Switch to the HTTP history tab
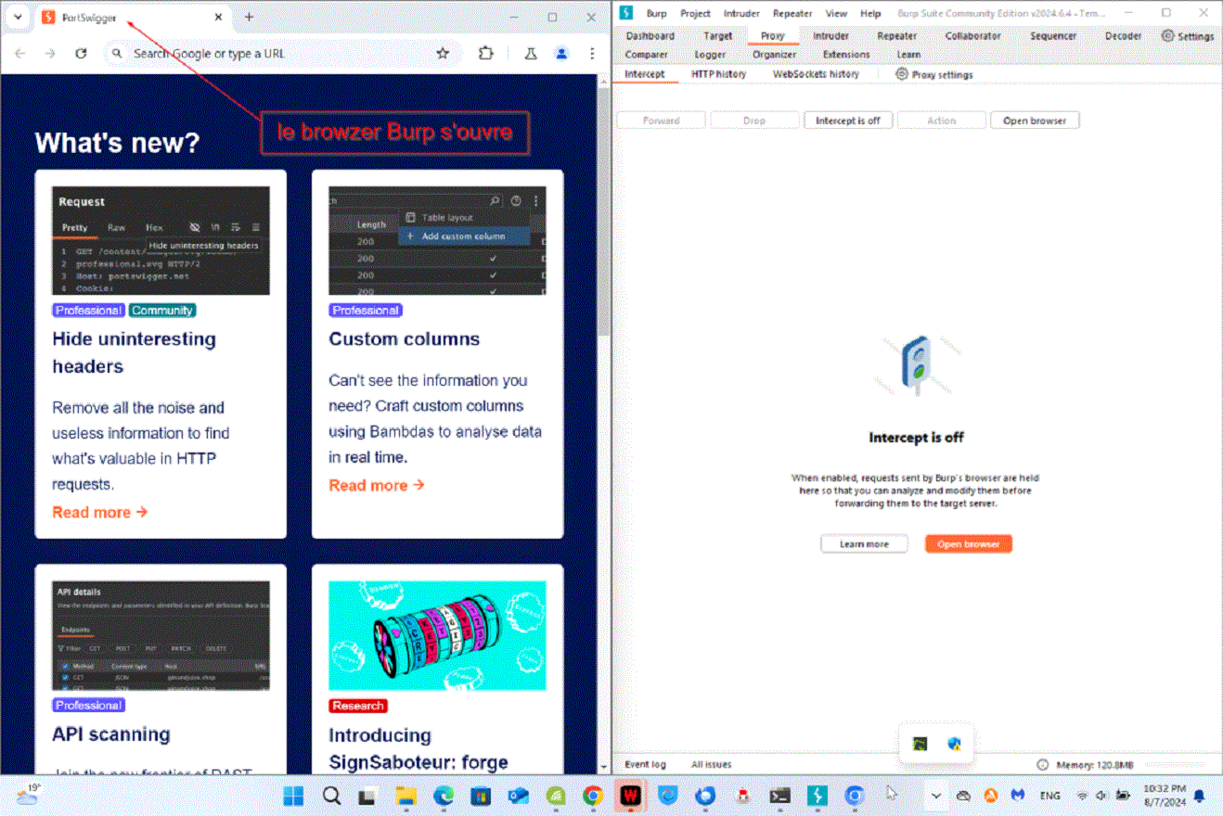Image resolution: width=1223 pixels, height=816 pixels. click(x=718, y=74)
